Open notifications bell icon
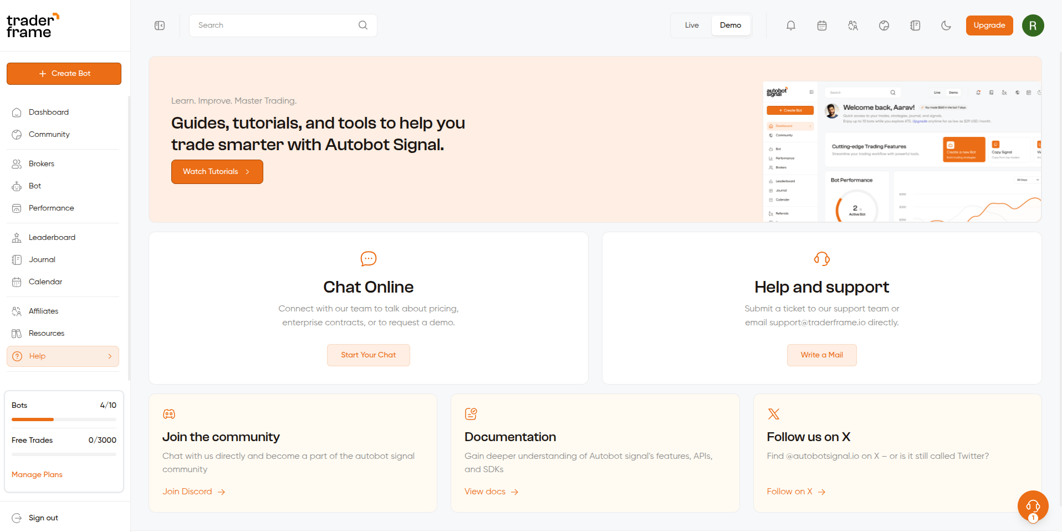 coord(791,25)
